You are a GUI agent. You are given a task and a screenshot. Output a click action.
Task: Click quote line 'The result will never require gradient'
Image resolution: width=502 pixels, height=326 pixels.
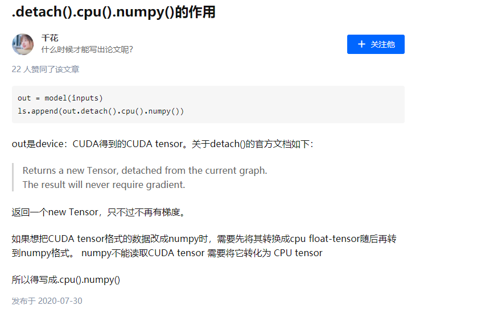[x=104, y=185]
